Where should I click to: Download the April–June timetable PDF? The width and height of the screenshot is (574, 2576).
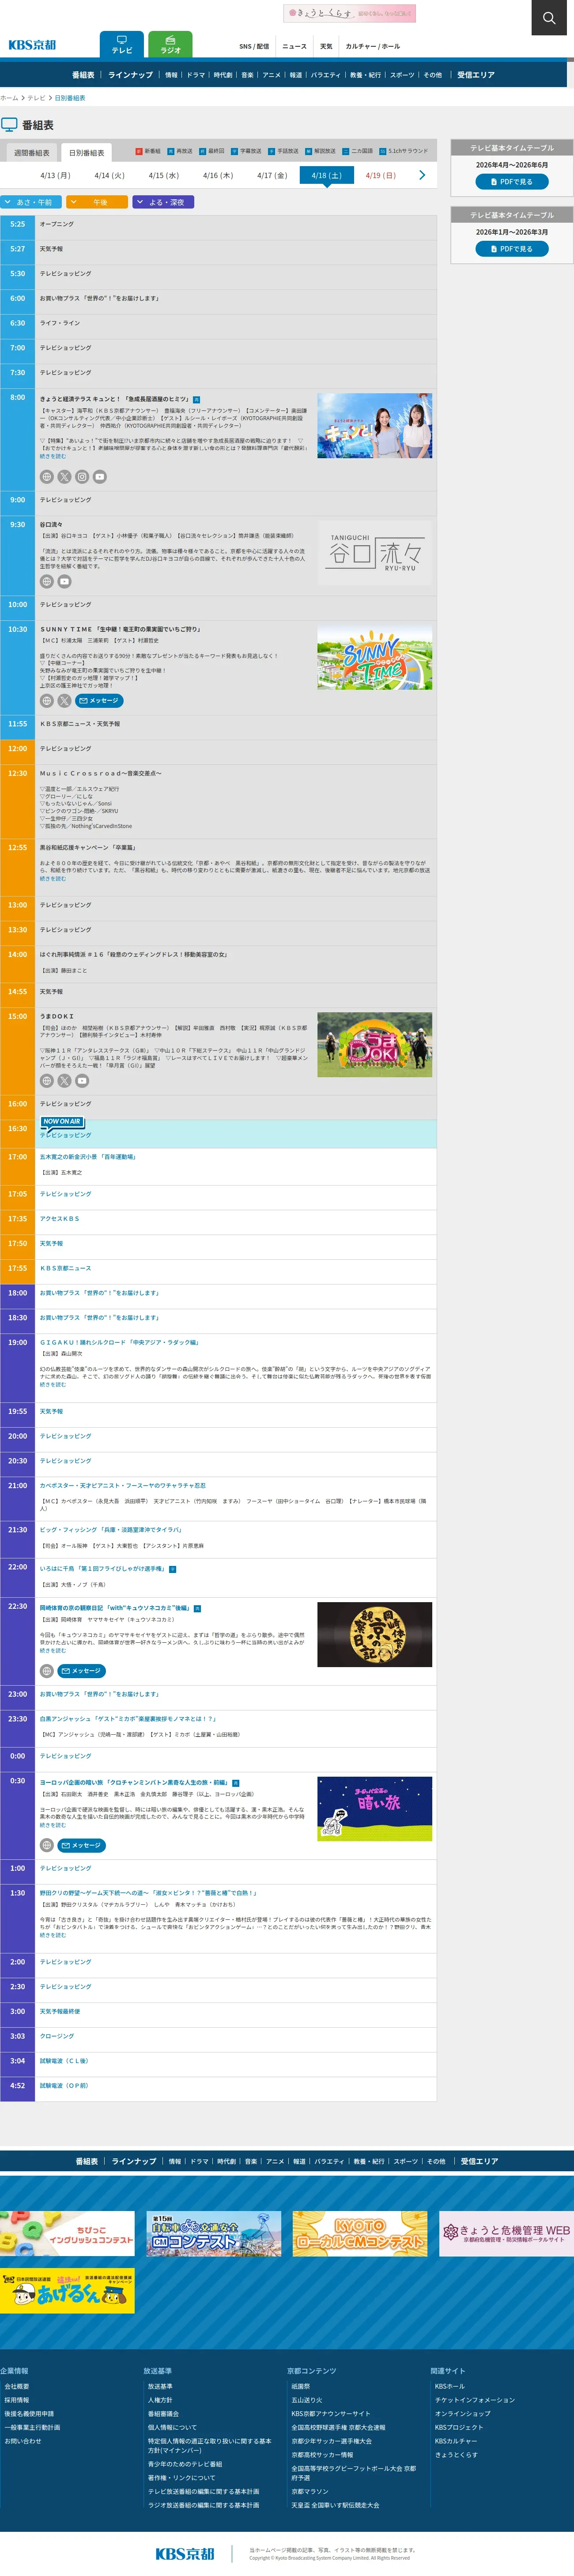pyautogui.click(x=512, y=182)
